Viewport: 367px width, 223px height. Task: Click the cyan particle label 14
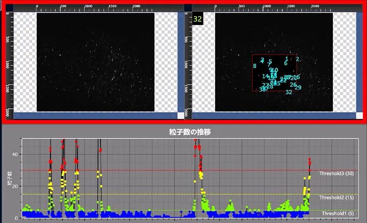[x=265, y=76]
